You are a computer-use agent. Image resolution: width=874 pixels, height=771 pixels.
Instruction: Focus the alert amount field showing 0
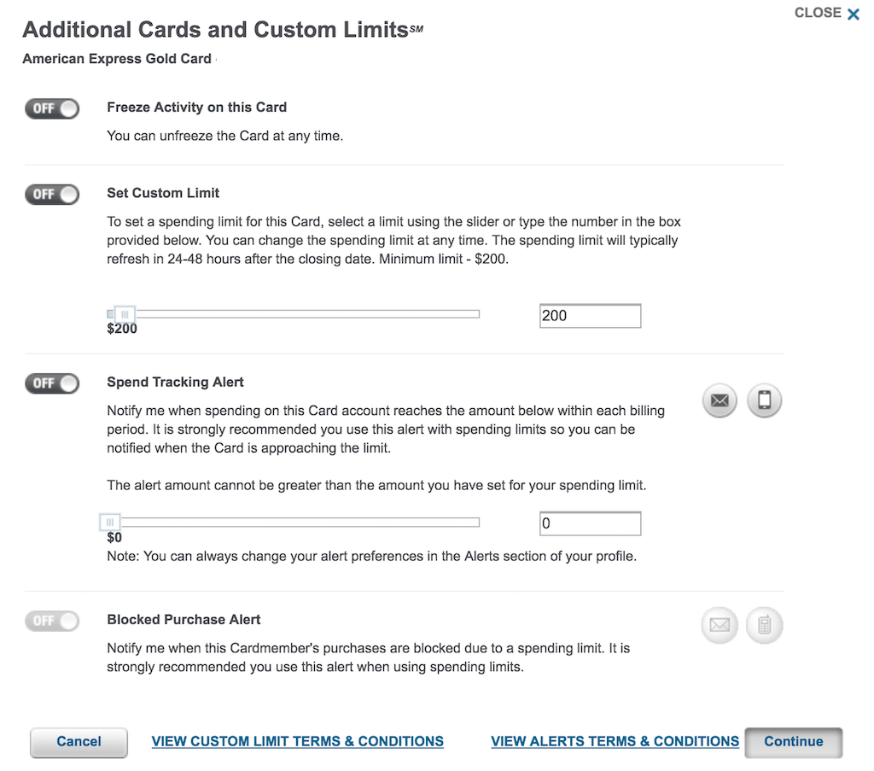pyautogui.click(x=590, y=523)
